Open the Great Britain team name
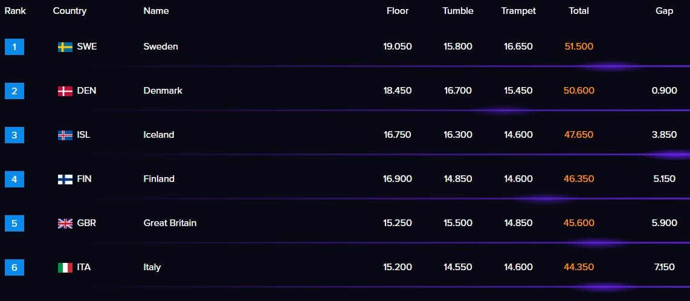The width and height of the screenshot is (690, 301). tap(170, 223)
